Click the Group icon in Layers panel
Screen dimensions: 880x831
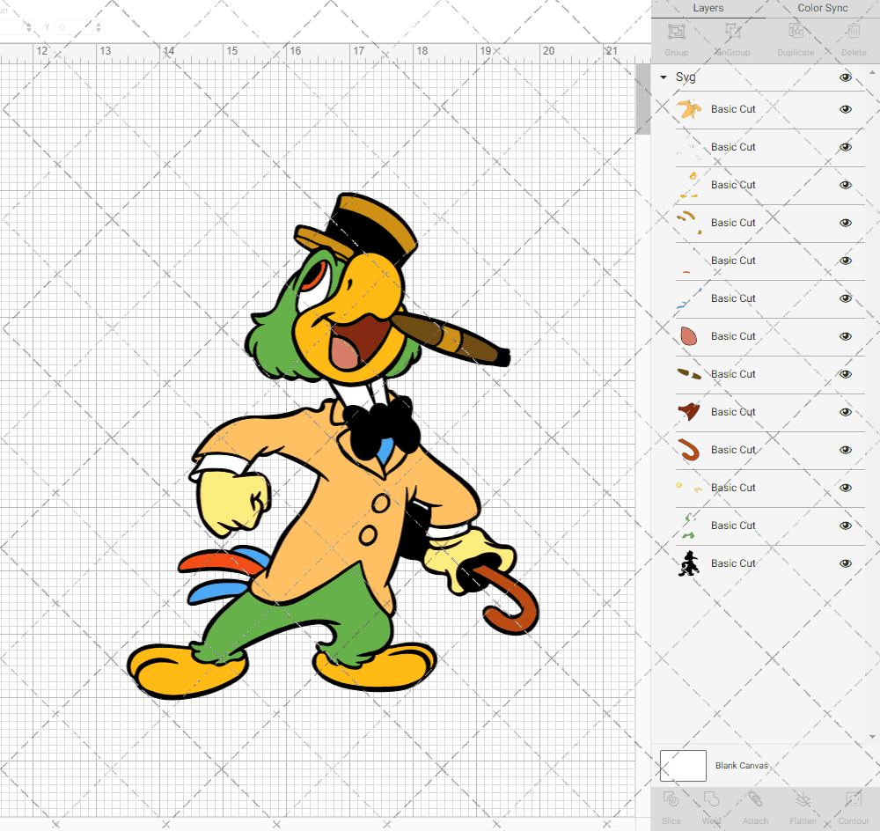point(676,32)
